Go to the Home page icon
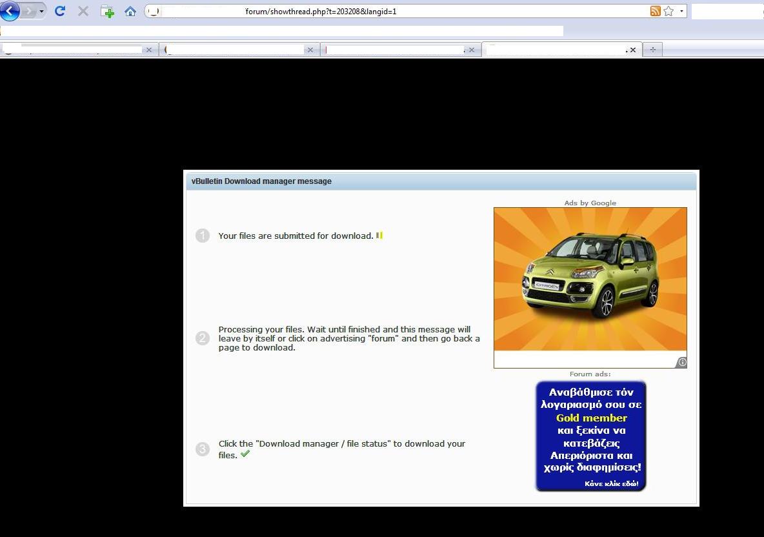The height and width of the screenshot is (537, 764). 130,11
